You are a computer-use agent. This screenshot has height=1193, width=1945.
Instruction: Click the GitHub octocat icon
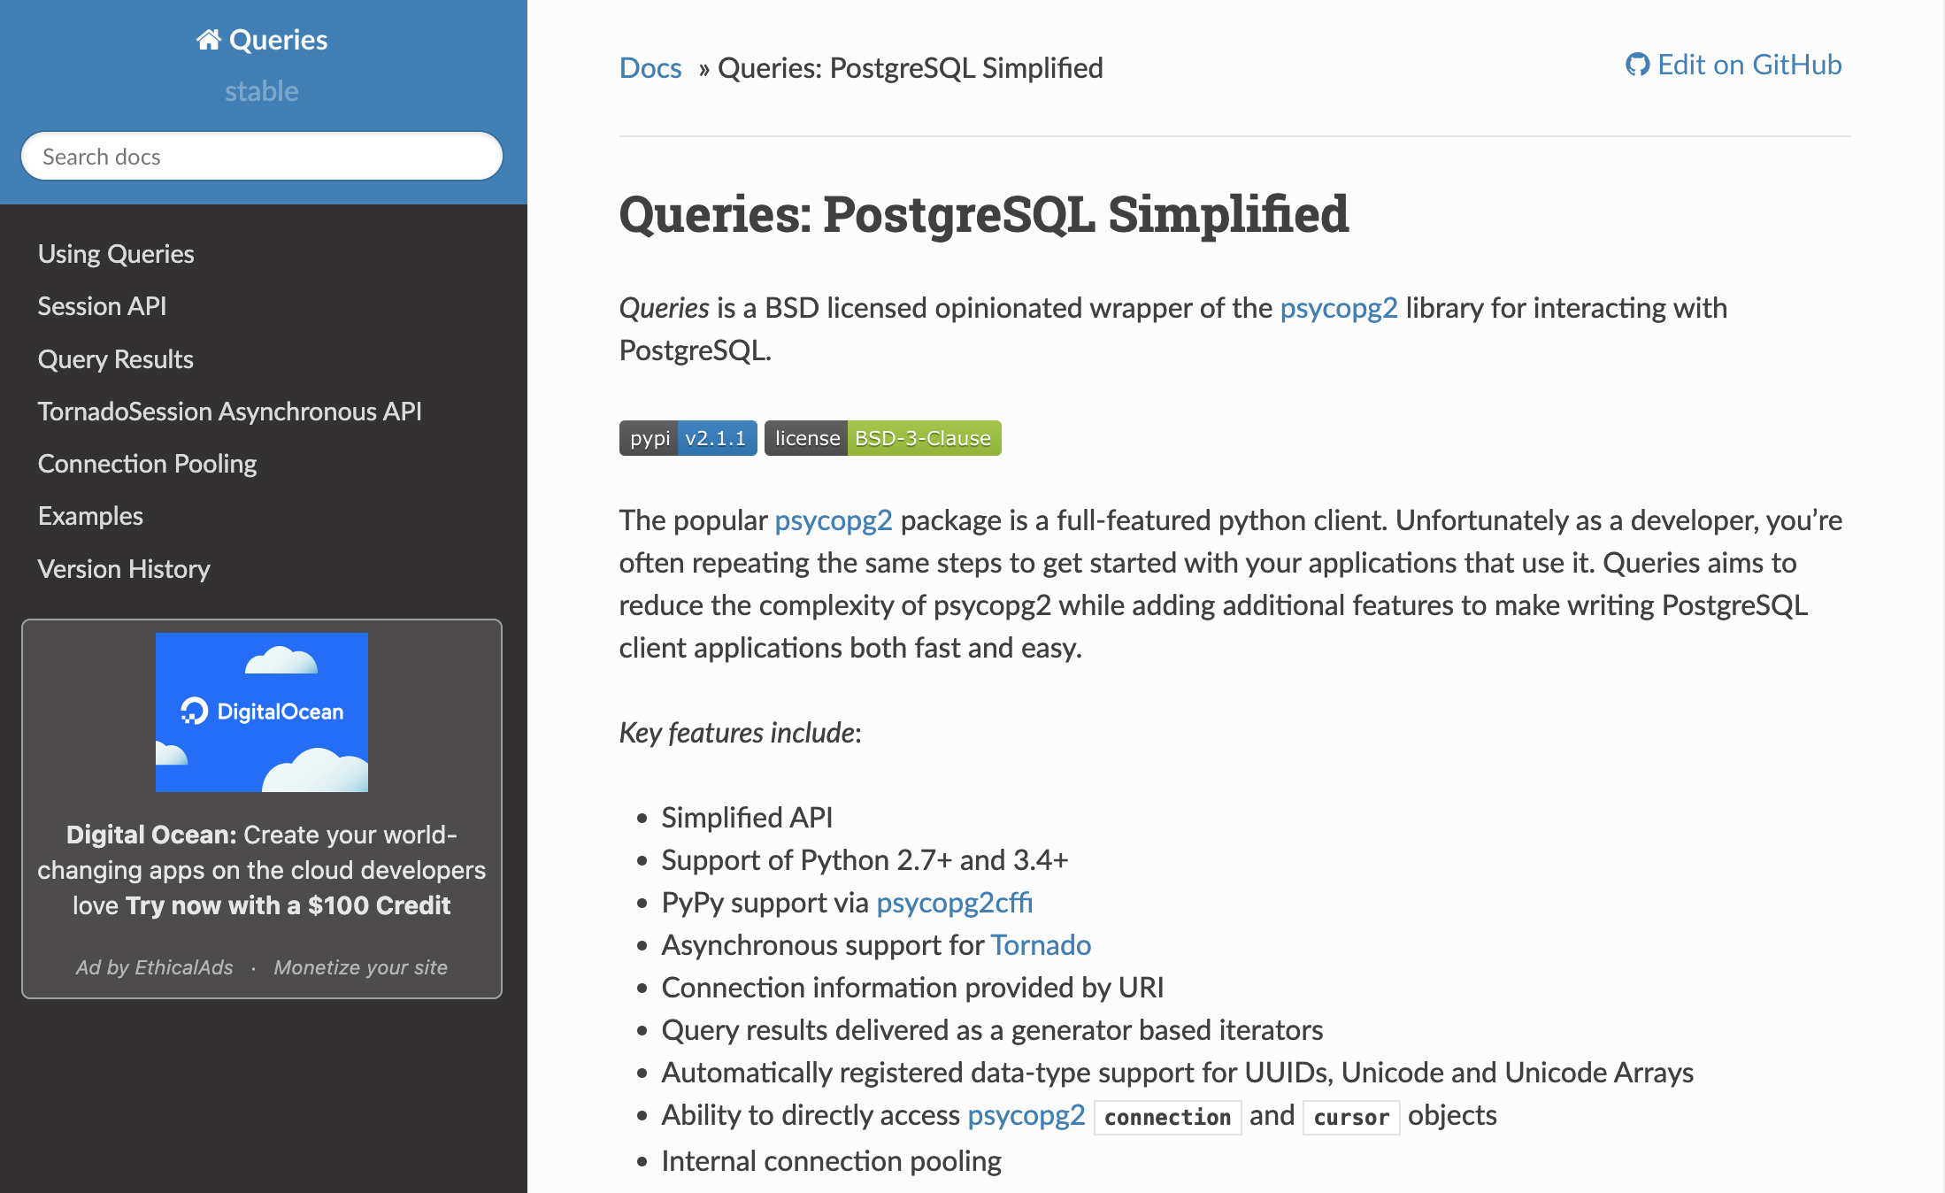coord(1636,63)
